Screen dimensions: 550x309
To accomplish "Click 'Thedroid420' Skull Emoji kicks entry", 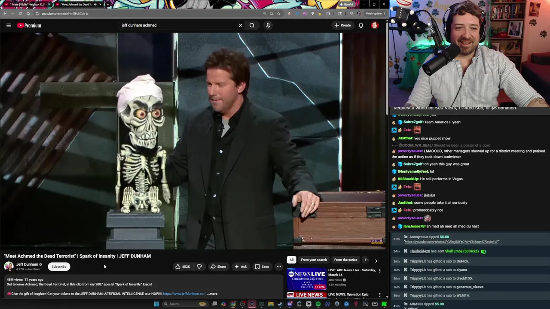I will (x=444, y=251).
